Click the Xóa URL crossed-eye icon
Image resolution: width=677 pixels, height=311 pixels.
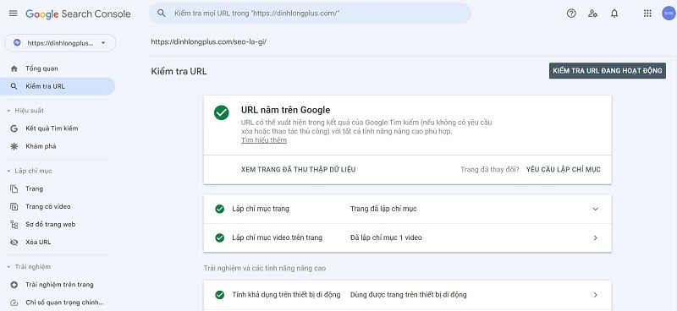coord(14,242)
